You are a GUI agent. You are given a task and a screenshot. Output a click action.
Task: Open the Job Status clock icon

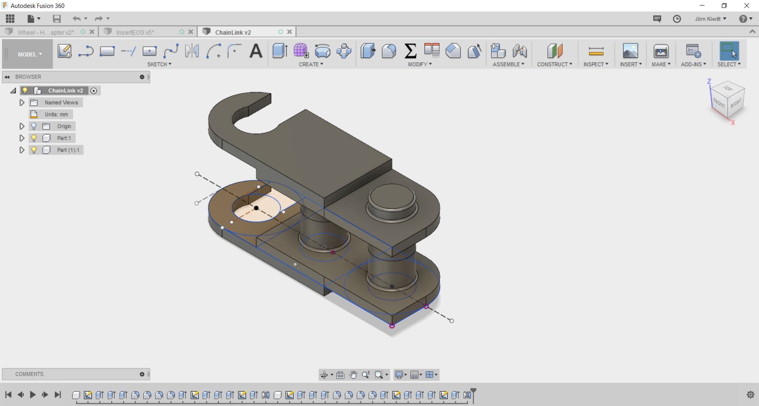point(677,19)
